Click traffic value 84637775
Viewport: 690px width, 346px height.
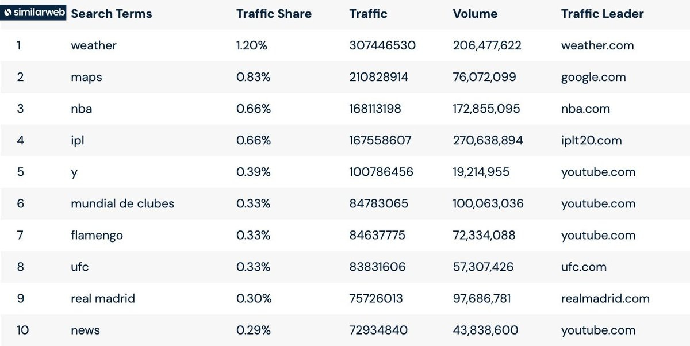377,235
